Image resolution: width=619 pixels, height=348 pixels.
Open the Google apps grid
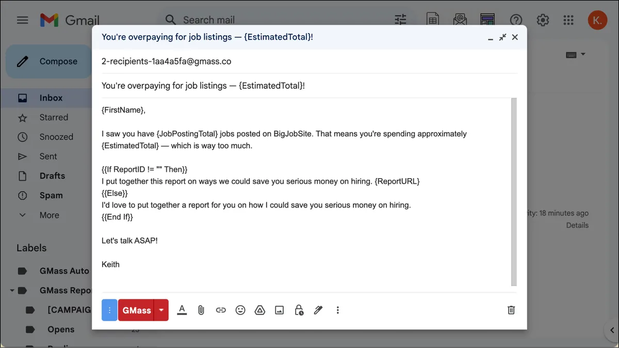(568, 20)
